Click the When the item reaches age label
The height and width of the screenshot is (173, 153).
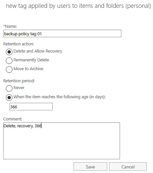[59, 97]
